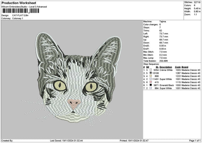Click stitch count 11491 in row 4
202x143 pixels.
(156, 79)
